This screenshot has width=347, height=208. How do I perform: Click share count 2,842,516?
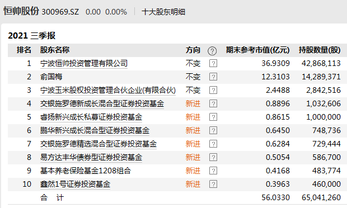(323, 90)
